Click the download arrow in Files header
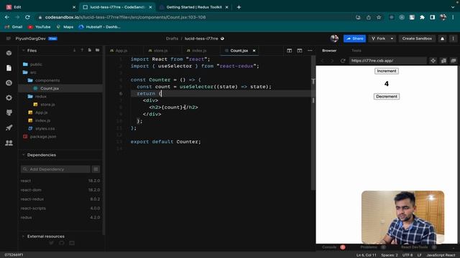This screenshot has height=258, width=460. point(75,50)
